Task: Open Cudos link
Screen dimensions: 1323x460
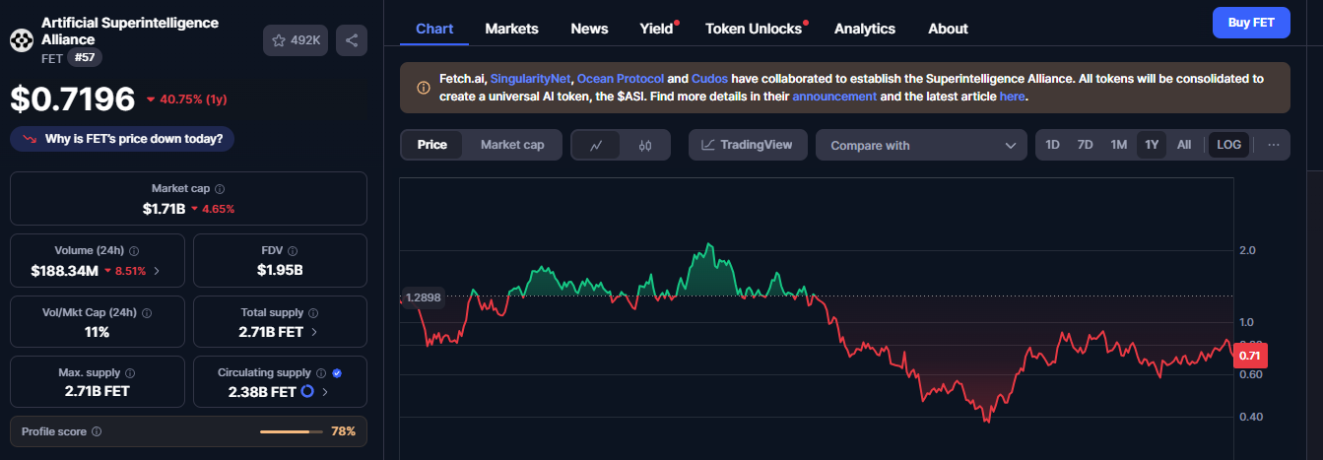Action: 709,78
